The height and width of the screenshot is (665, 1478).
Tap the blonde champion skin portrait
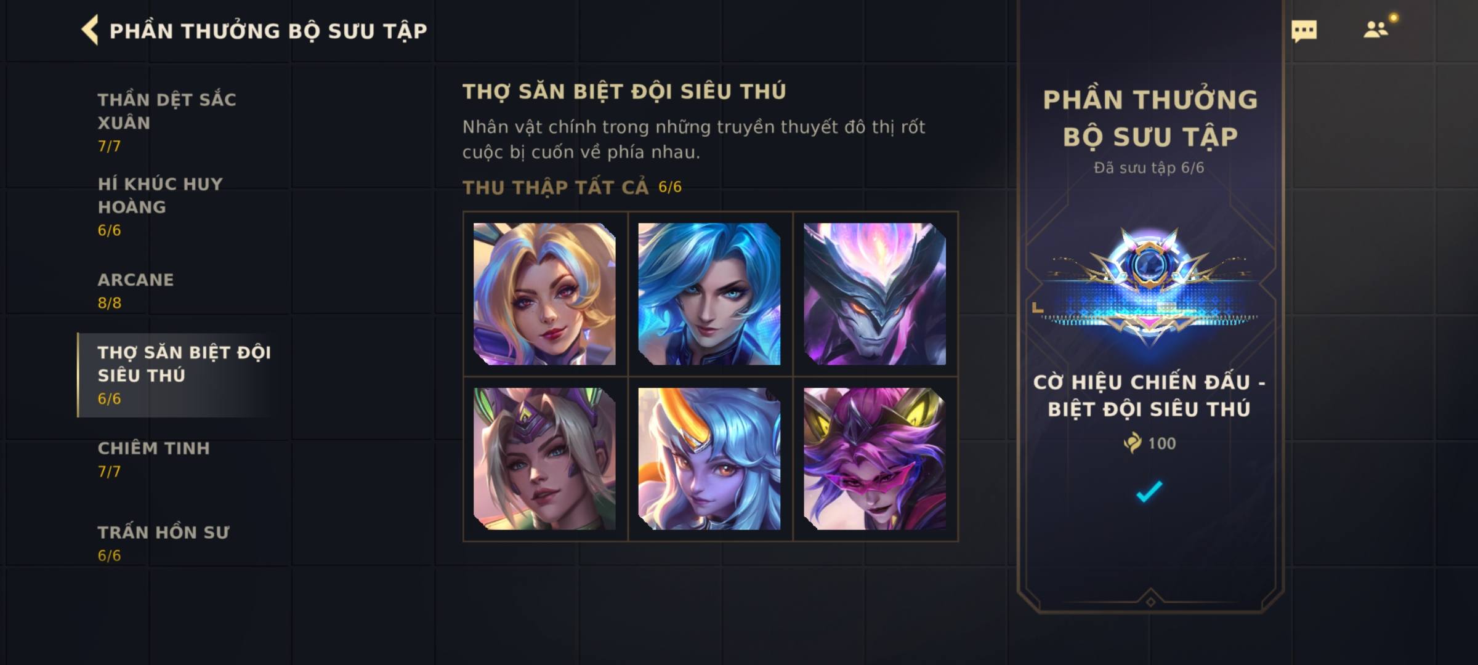tap(544, 294)
